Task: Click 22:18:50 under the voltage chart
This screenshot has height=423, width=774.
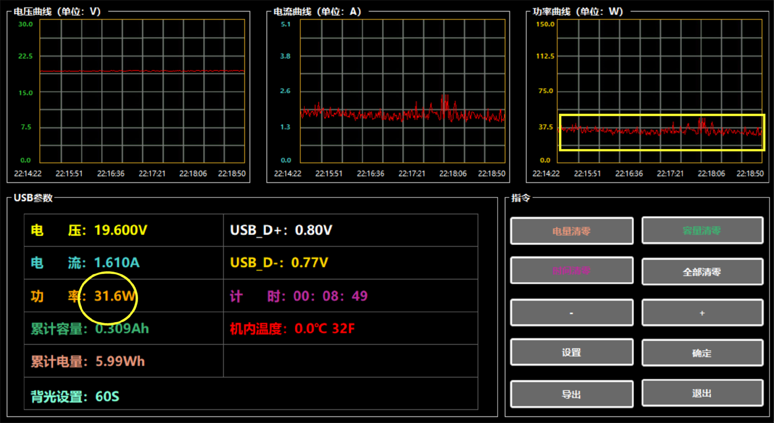Action: pos(232,173)
